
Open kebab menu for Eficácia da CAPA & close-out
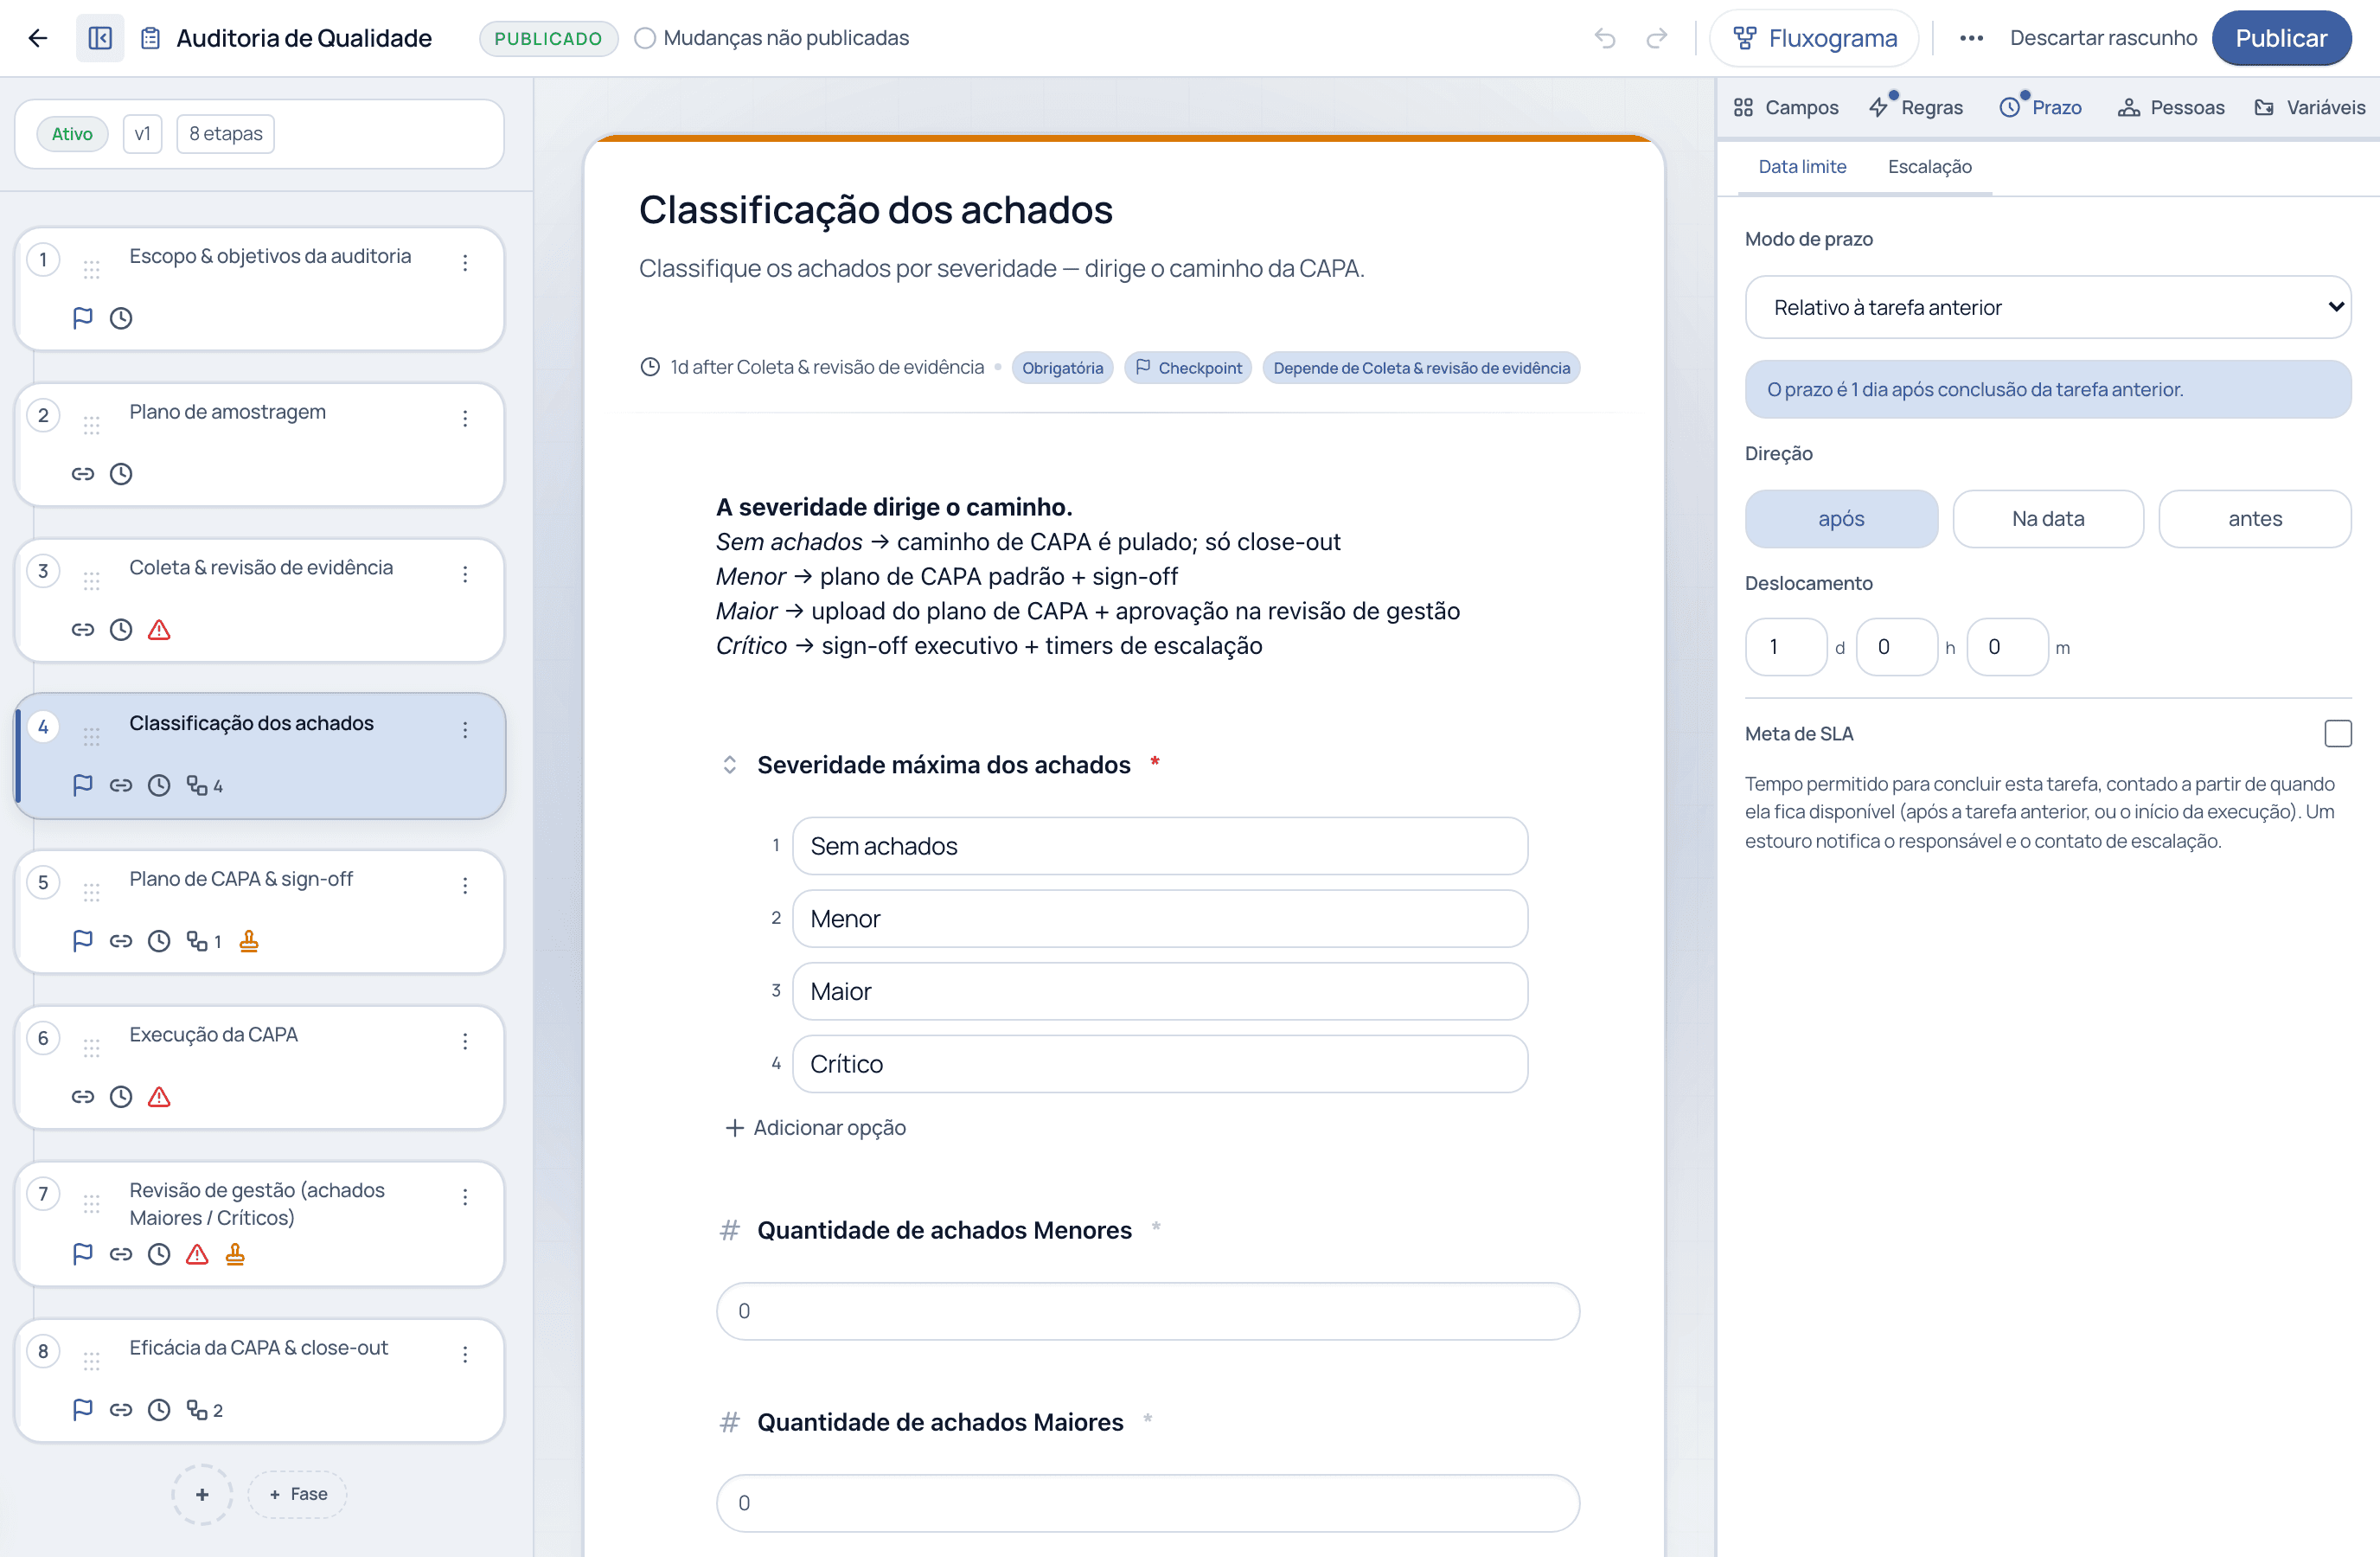click(x=465, y=1354)
